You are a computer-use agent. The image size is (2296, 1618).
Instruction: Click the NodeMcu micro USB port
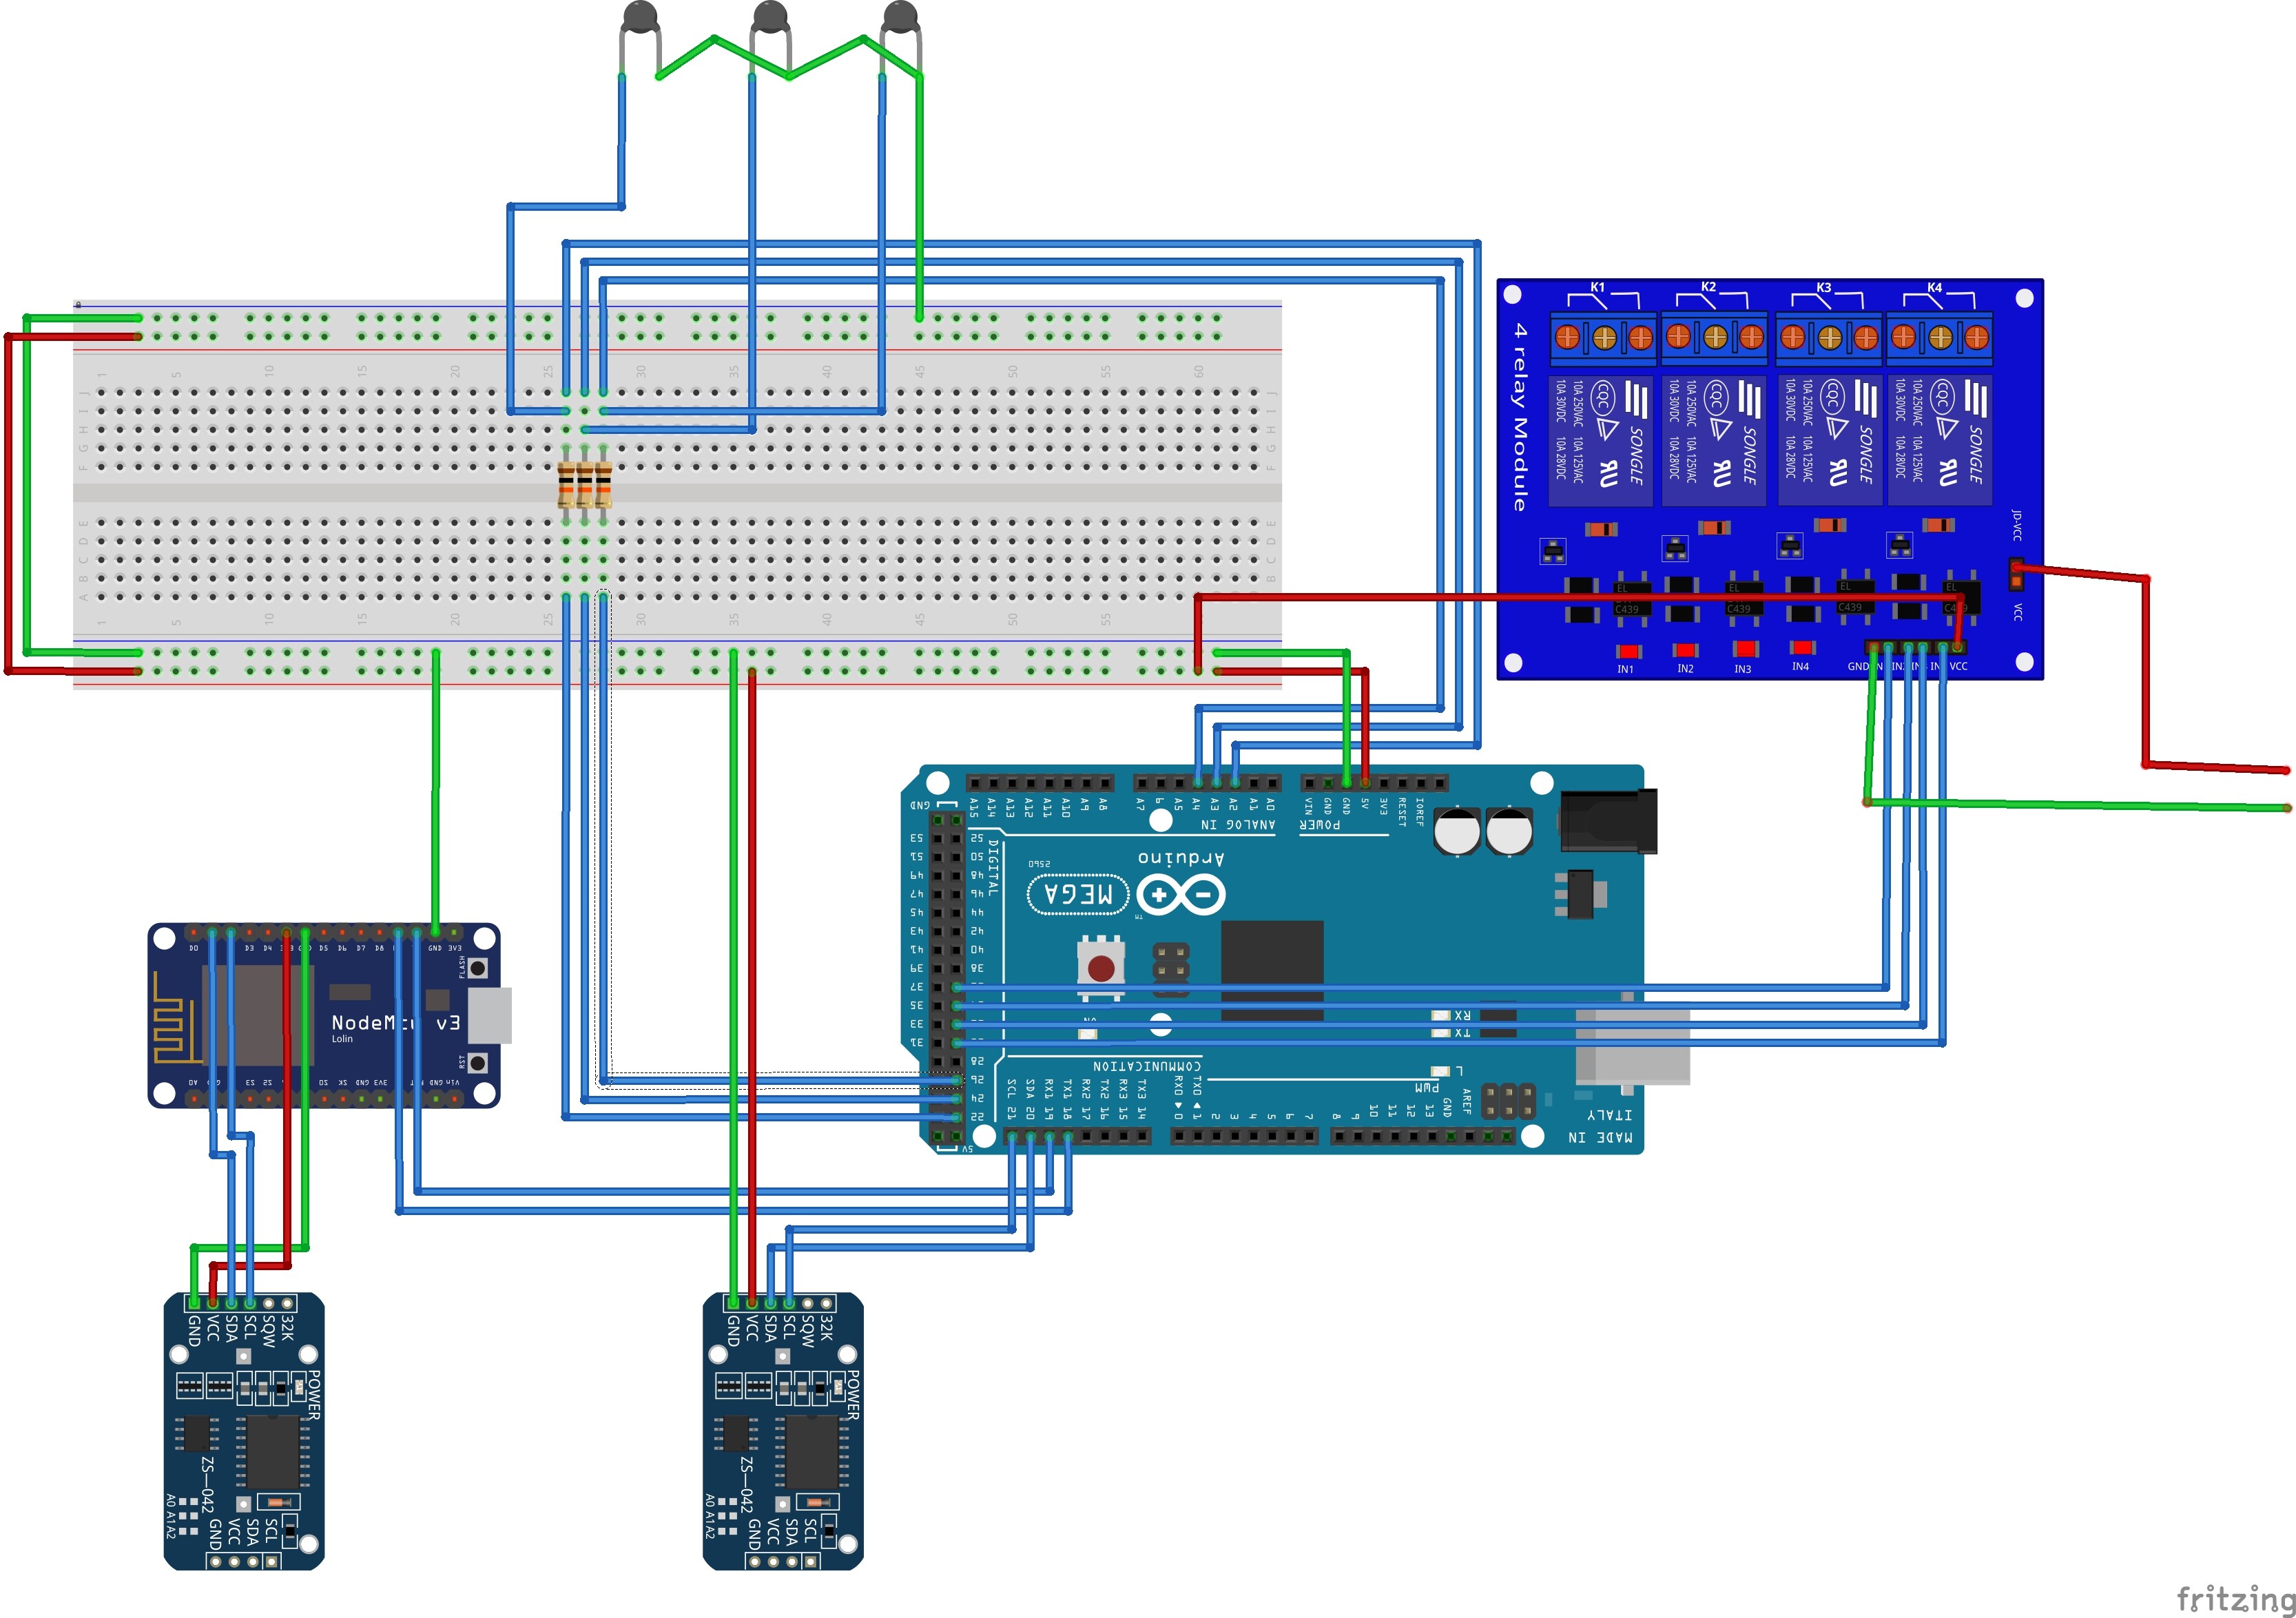point(490,1015)
